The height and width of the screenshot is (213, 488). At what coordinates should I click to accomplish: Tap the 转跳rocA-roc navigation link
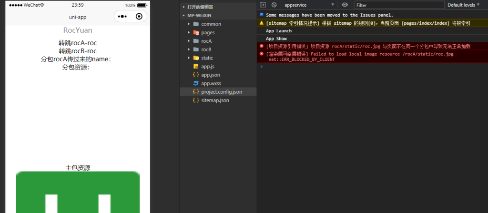[x=78, y=43]
